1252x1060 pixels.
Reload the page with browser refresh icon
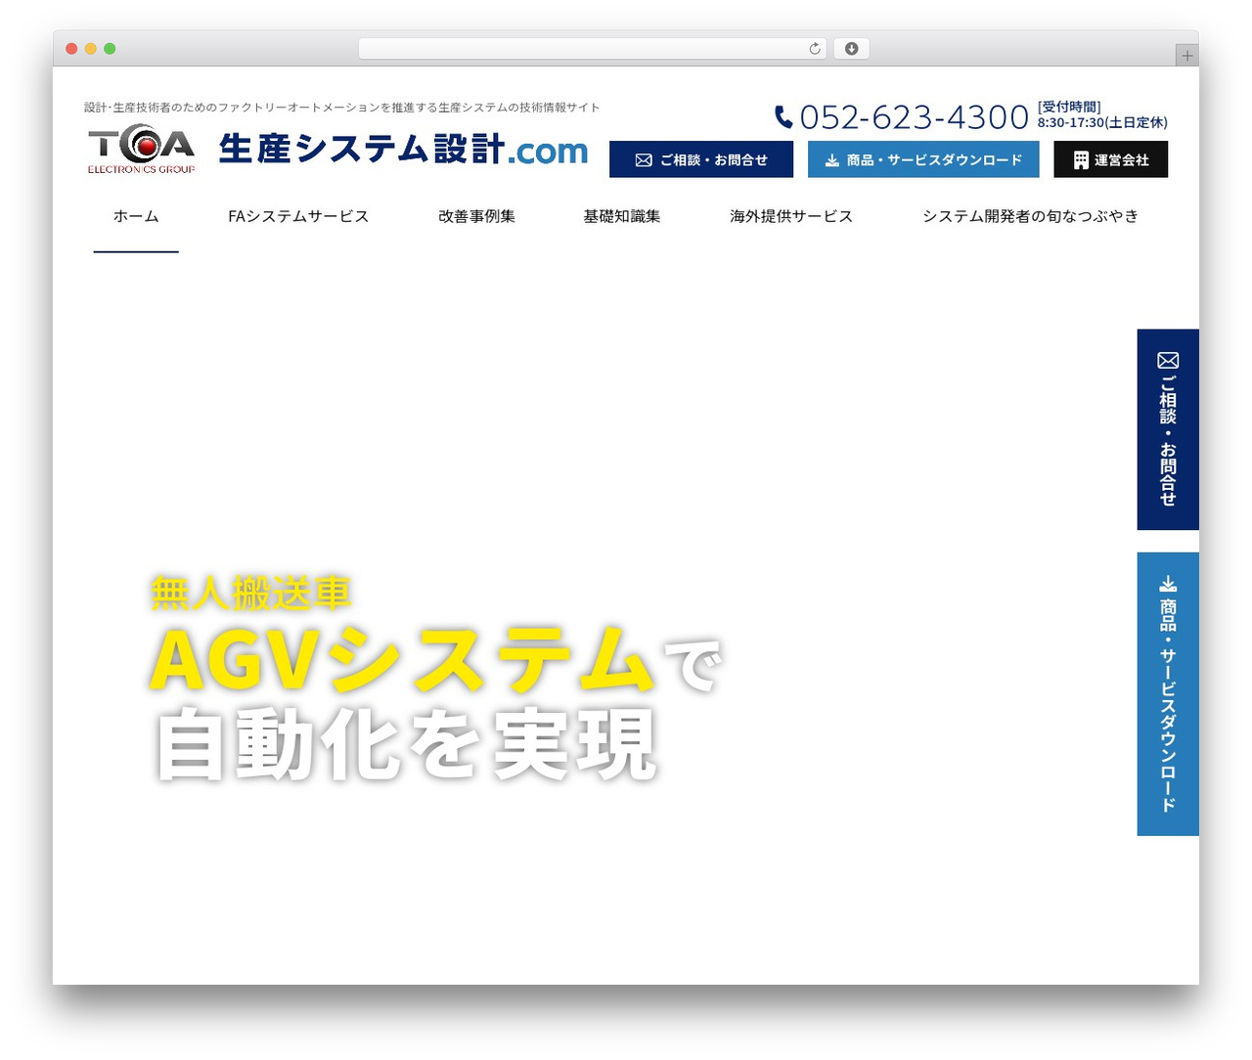click(815, 49)
